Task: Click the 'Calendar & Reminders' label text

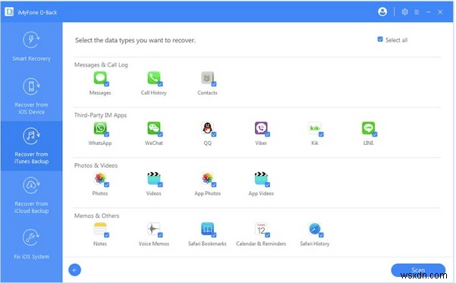Action: click(261, 244)
